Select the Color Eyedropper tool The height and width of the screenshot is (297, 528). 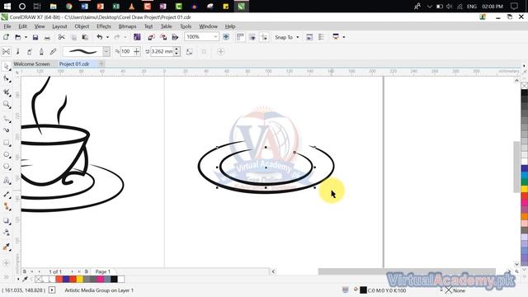click(6, 247)
